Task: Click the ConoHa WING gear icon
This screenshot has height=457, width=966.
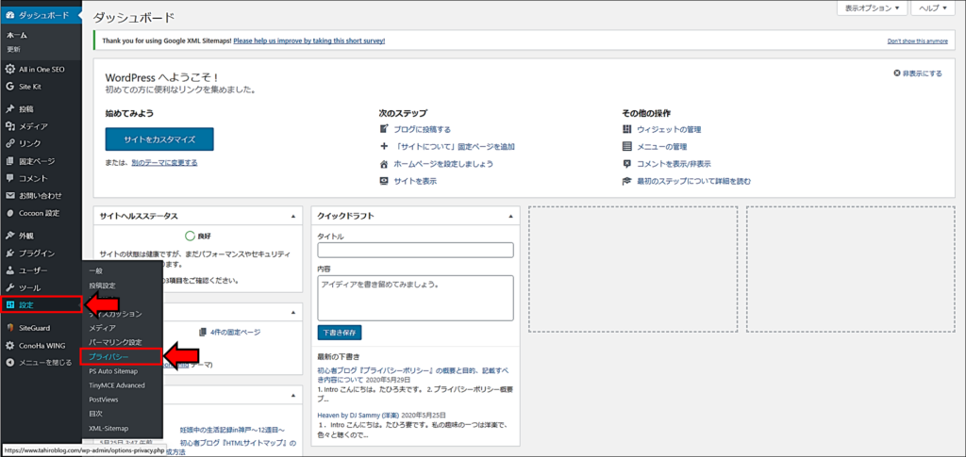Action: tap(9, 345)
